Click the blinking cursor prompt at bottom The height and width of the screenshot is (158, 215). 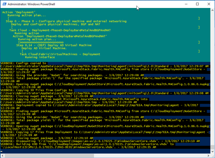(x=2, y=151)
